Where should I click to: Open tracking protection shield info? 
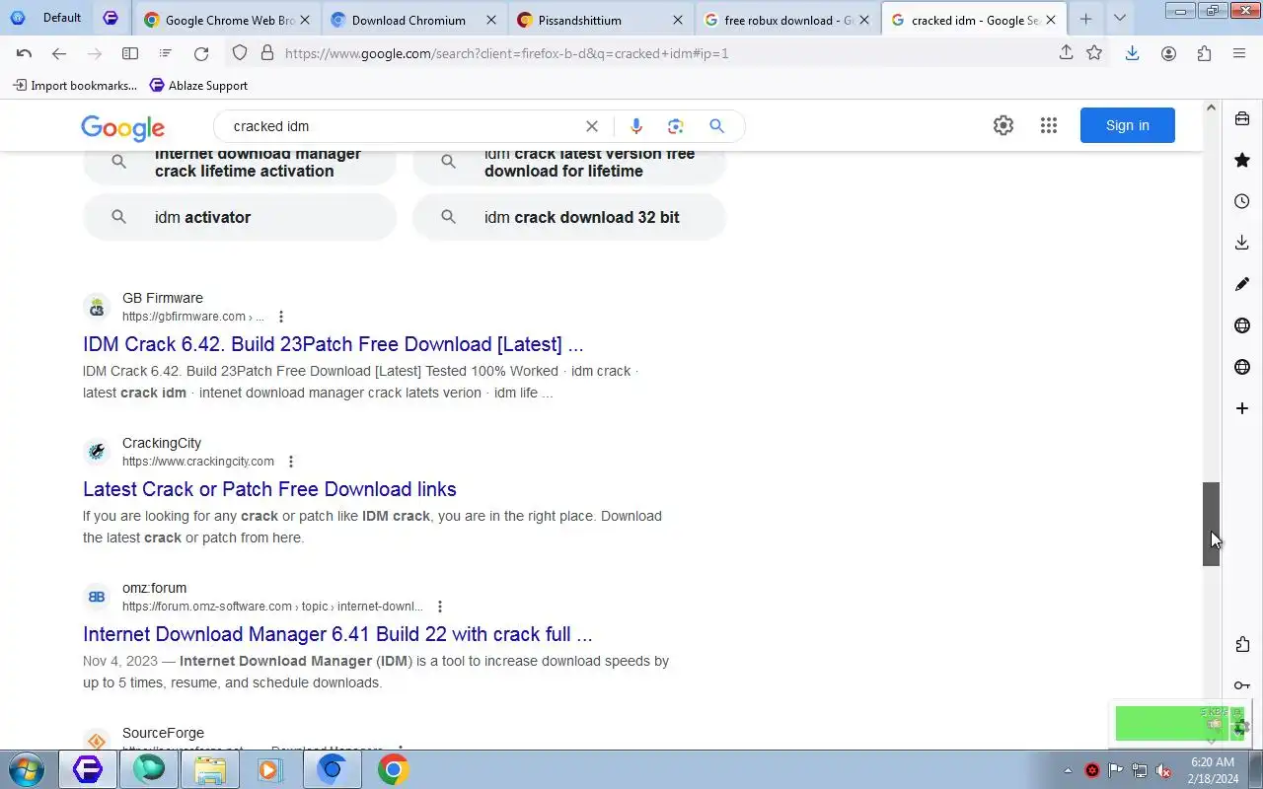[x=240, y=53]
